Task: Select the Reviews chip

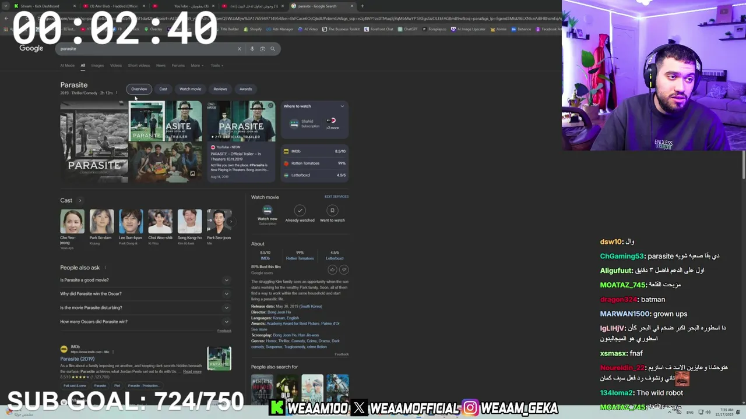Action: coord(220,89)
